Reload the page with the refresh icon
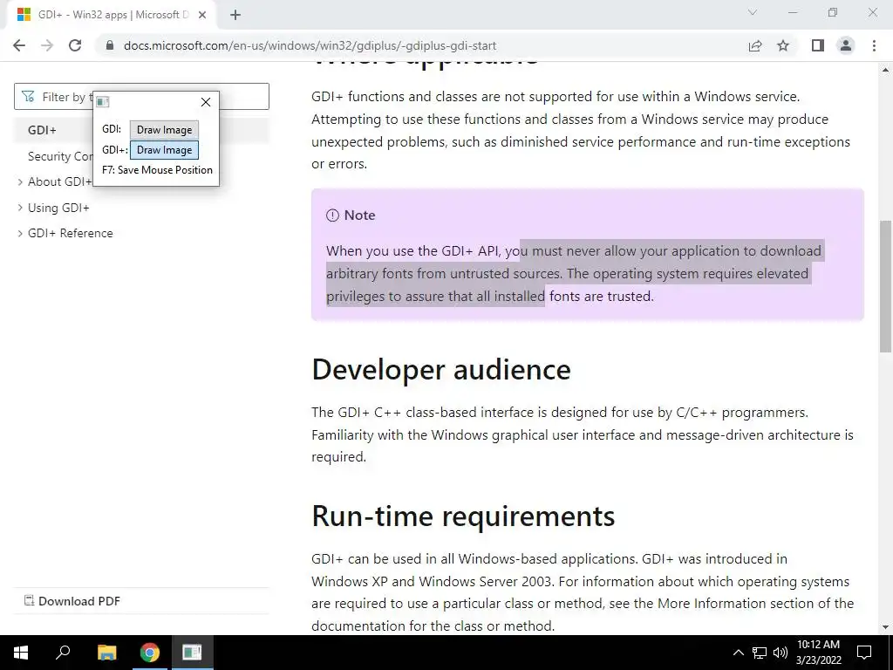Viewport: 893px width, 670px height. [75, 45]
